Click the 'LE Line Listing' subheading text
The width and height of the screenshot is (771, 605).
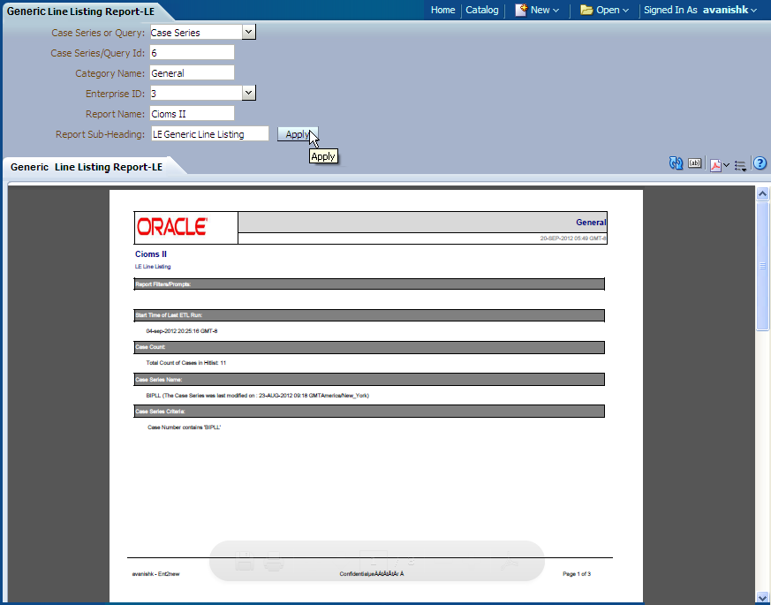pyautogui.click(x=153, y=267)
